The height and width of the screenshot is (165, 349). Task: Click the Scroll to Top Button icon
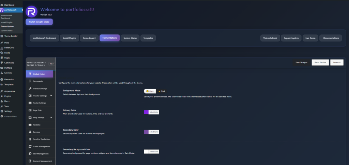tap(30, 139)
